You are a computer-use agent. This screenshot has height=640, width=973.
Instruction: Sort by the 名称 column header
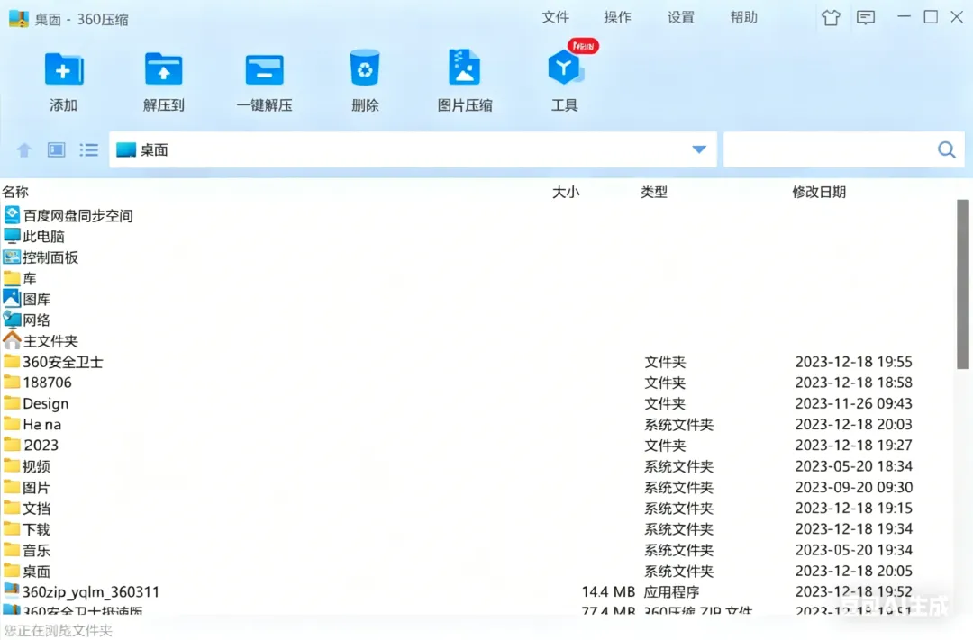[x=15, y=192]
